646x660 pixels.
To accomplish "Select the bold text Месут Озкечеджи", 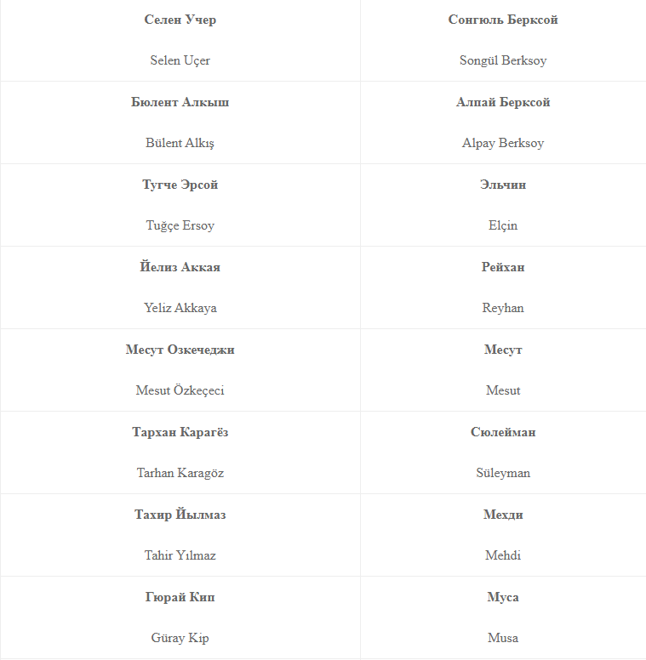I will [180, 350].
